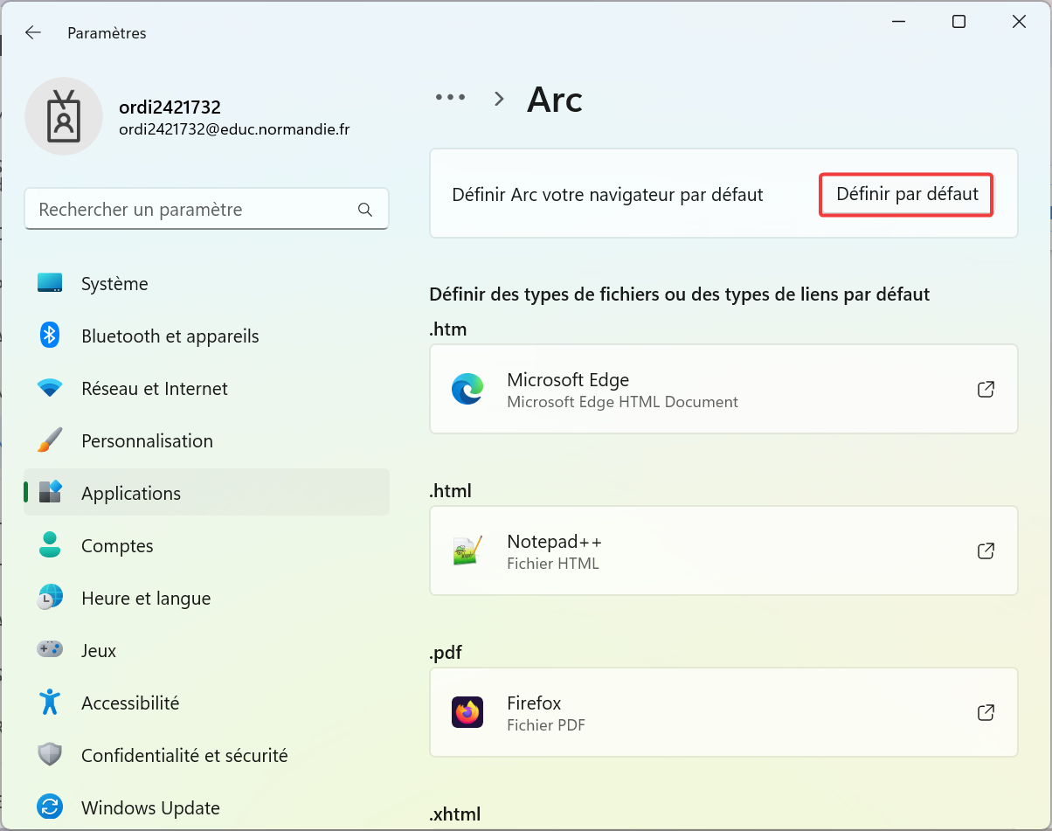The height and width of the screenshot is (831, 1052).
Task: Open Réseau et Internet category
Action: tap(206, 388)
